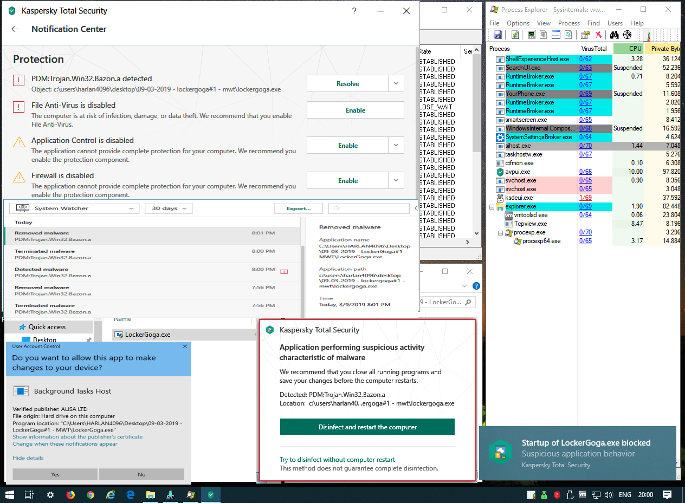Open the dropdown arrow beside Resolve
685x503 pixels.
(x=396, y=83)
